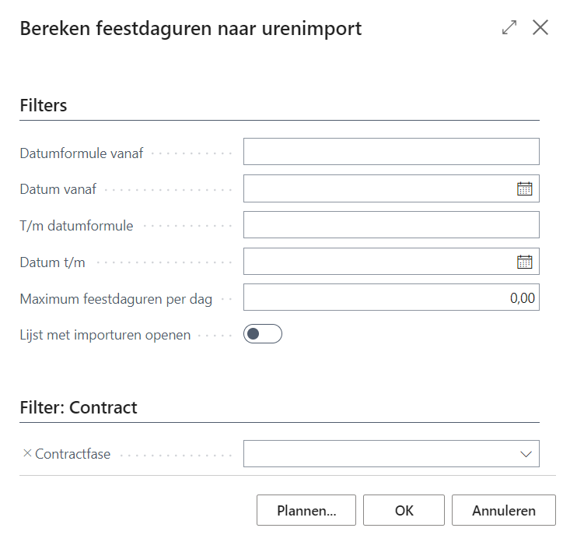Collapse the Filters section heading
Image resolution: width=563 pixels, height=535 pixels.
pyautogui.click(x=44, y=106)
